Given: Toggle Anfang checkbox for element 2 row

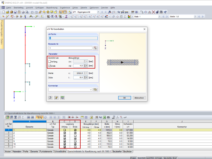Looking at the screenshot, I should (65, 133).
